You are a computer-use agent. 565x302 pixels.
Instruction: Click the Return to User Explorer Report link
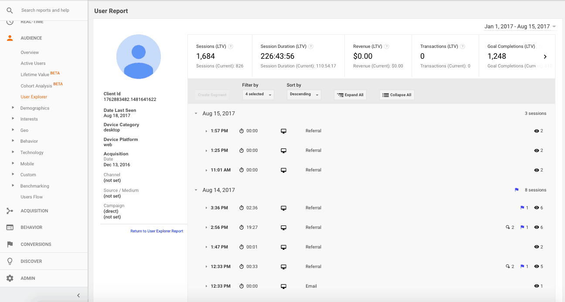tap(157, 231)
